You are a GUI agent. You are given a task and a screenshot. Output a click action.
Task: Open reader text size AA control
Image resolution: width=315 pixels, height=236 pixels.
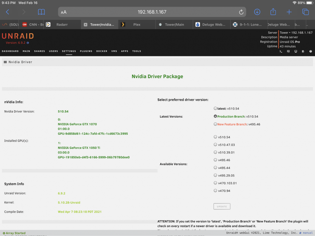tap(64, 12)
